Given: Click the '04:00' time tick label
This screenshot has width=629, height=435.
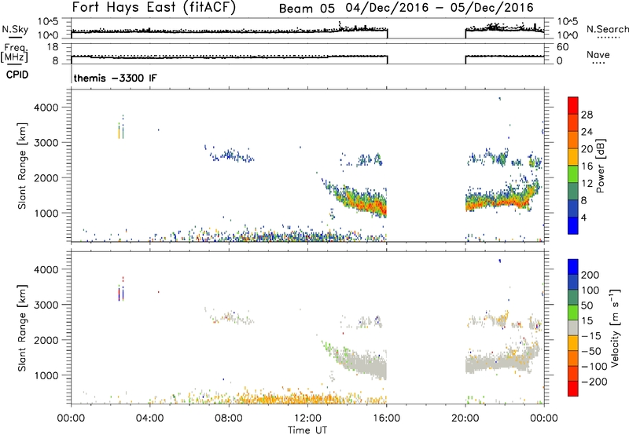Looking at the screenshot, I should coord(149,419).
